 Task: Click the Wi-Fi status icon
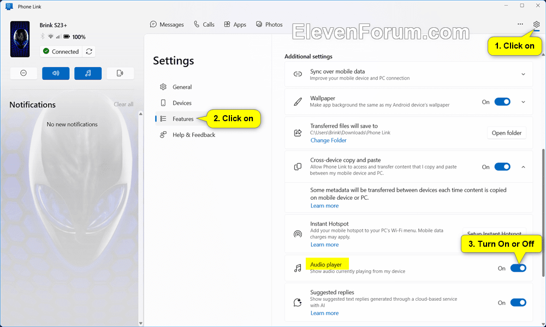click(x=51, y=37)
